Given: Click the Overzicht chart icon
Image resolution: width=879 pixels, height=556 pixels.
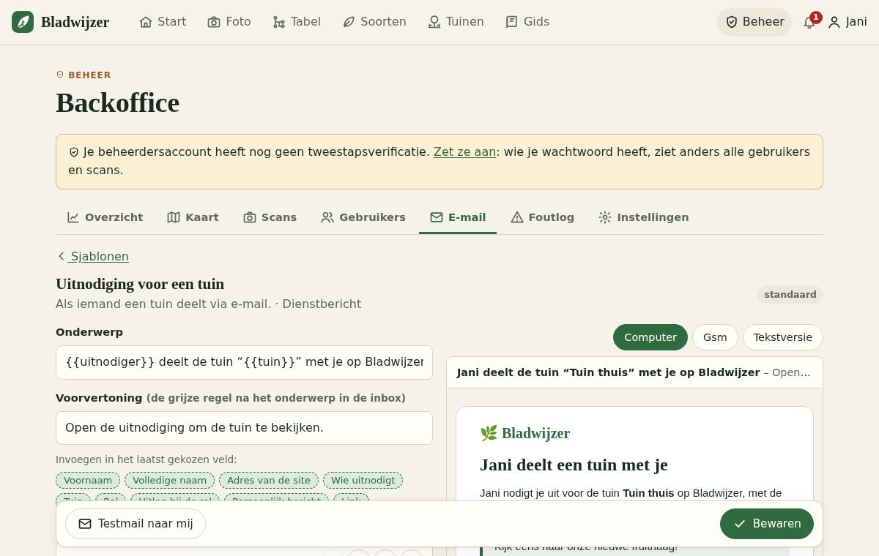Looking at the screenshot, I should pos(73,217).
